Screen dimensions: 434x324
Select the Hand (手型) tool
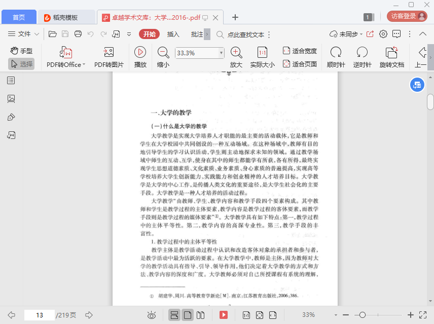coord(21,51)
